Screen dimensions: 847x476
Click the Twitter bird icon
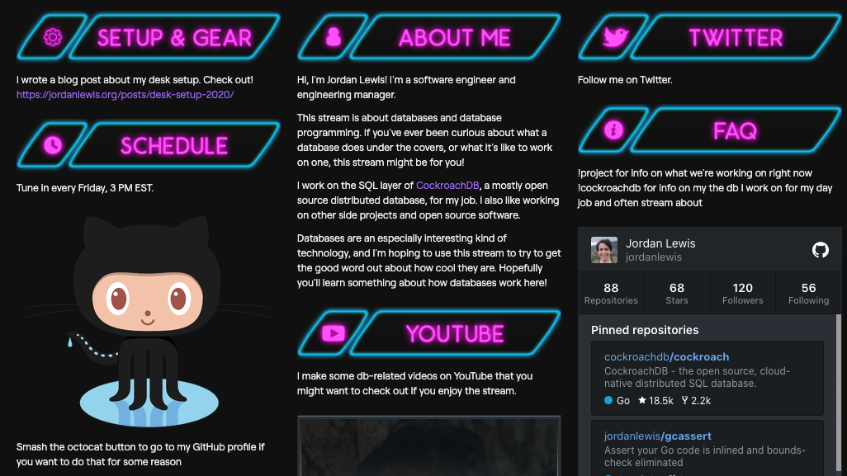[x=615, y=37]
